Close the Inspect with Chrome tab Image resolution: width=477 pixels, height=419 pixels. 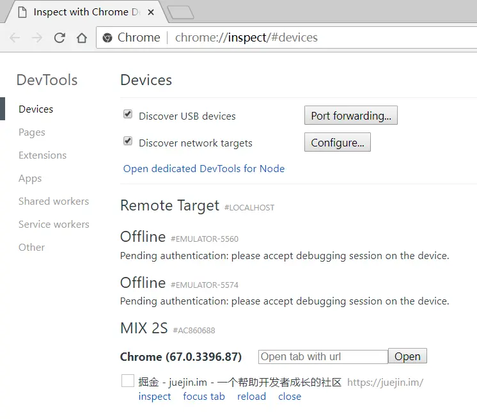click(151, 12)
